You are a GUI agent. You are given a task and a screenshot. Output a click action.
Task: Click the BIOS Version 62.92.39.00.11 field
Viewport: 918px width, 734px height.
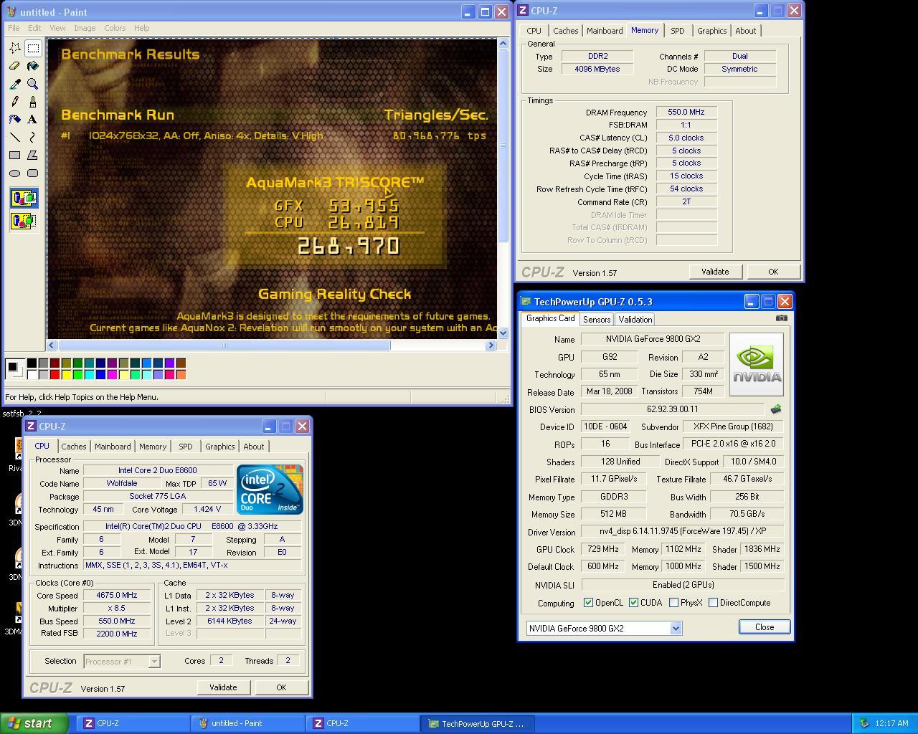click(x=673, y=409)
